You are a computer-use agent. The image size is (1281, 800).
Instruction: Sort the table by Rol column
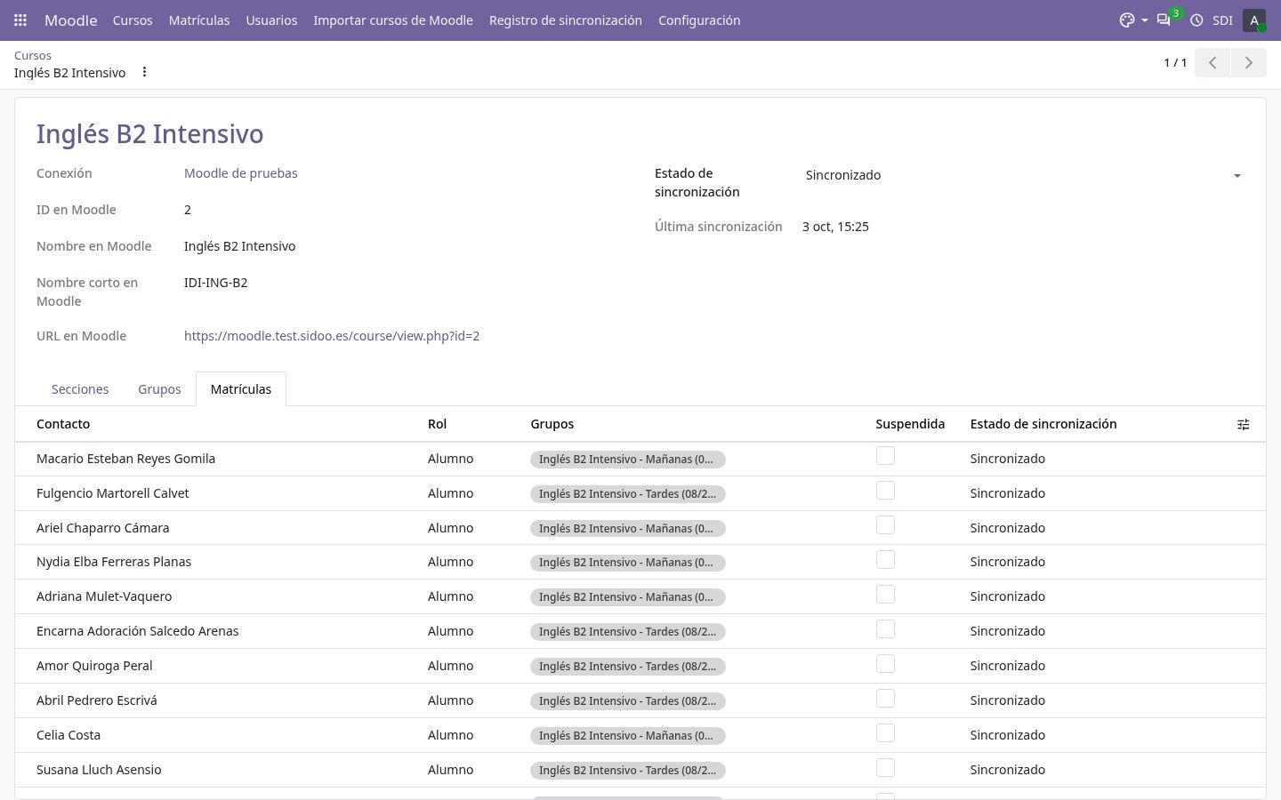[x=437, y=424]
